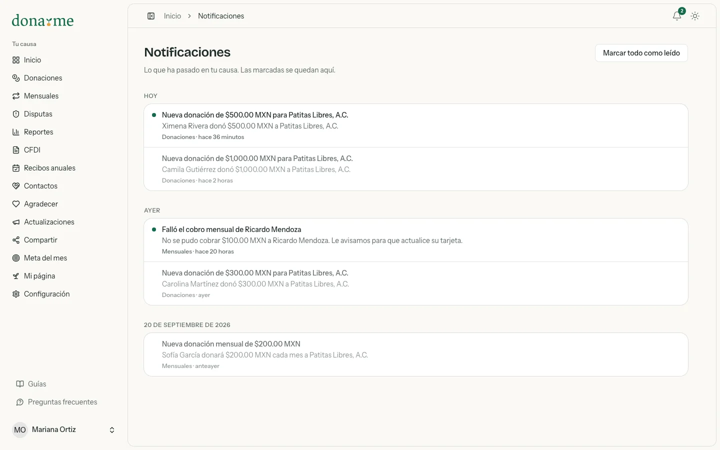The height and width of the screenshot is (450, 720).
Task: Collapse the sidebar panel toggle icon
Action: [x=151, y=16]
